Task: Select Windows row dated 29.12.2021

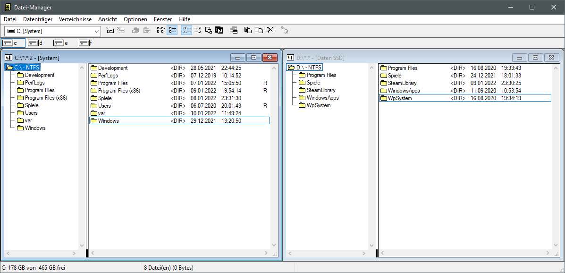Action: [x=179, y=121]
